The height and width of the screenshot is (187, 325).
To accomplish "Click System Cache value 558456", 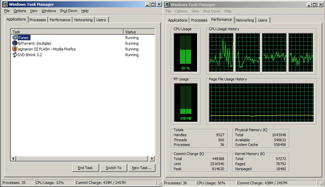I will (280, 145).
